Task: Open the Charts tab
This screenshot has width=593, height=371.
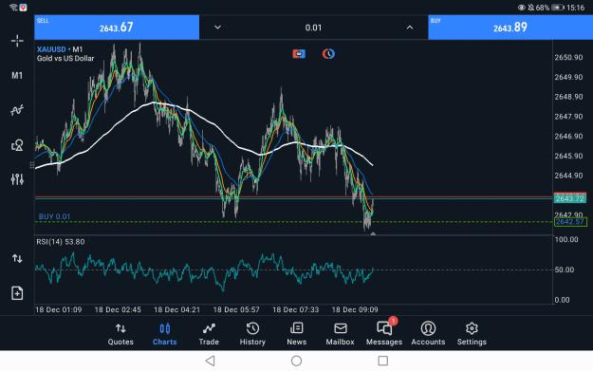Action: 164,334
